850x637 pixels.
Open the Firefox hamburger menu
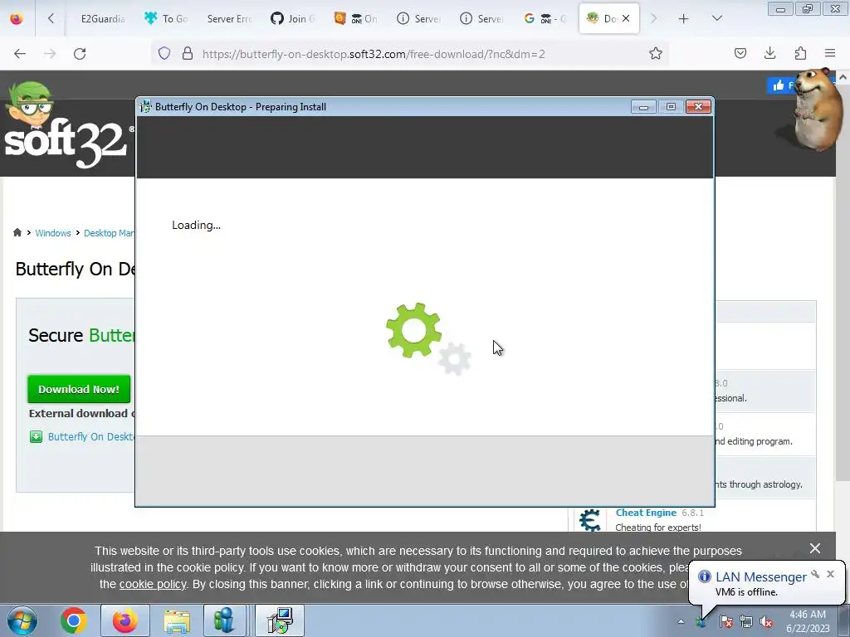pos(830,54)
